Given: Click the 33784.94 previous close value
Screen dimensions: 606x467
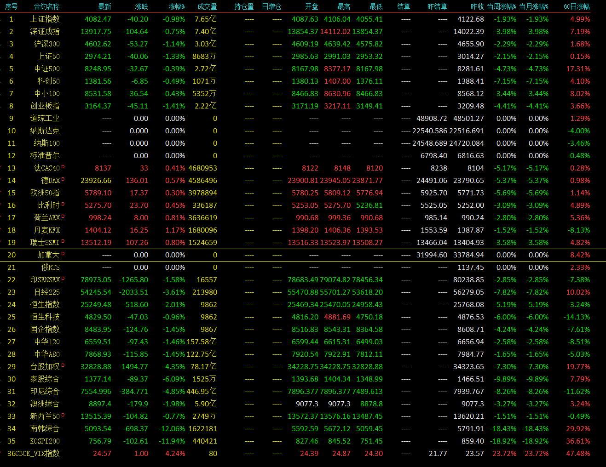Looking at the screenshot, I should pyautogui.click(x=469, y=255).
